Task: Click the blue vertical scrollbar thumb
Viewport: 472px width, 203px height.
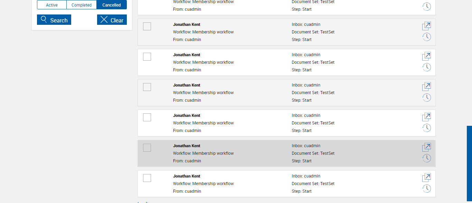Action: [x=469, y=163]
